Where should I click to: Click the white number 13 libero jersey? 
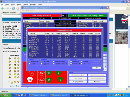(30, 79)
